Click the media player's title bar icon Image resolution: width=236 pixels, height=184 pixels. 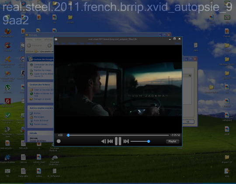[x=56, y=39]
